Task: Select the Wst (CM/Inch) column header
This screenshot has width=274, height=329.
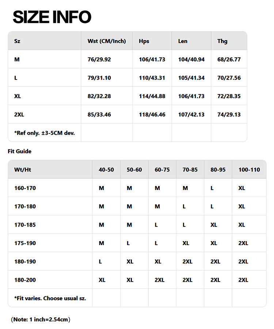Action: click(107, 41)
